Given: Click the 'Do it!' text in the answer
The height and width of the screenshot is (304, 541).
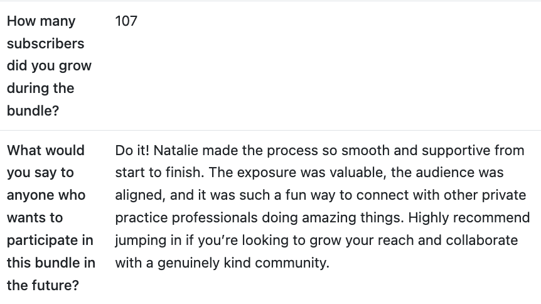Looking at the screenshot, I should click(132, 151).
